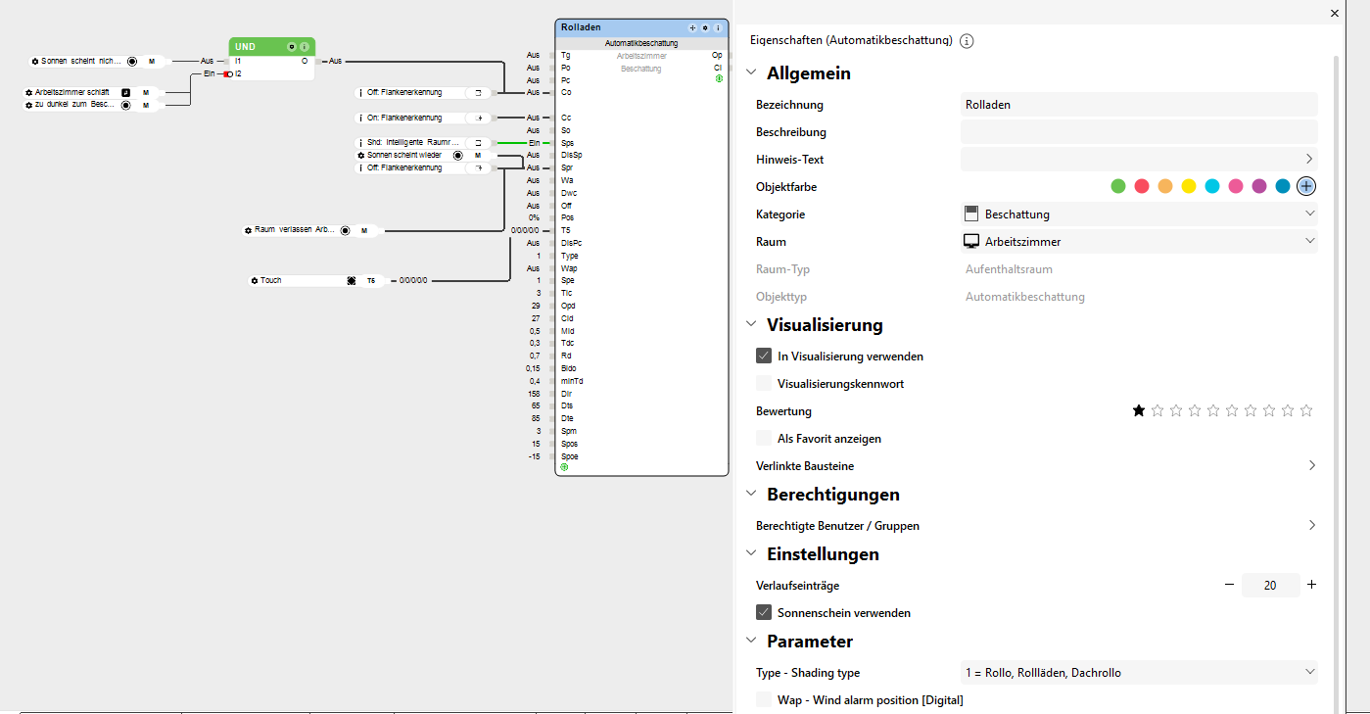
Task: Enable the 'Visualisierungskennwort' checkbox
Action: (x=764, y=383)
